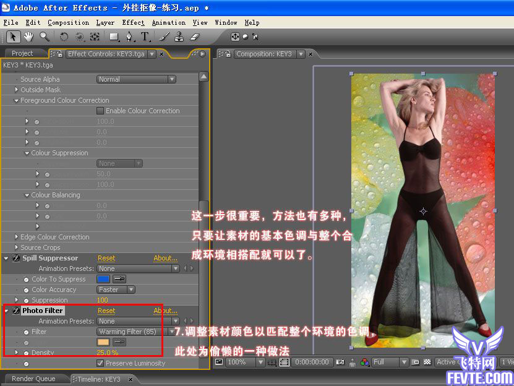Open the 100% magnification dropdown
Viewport: 514px width, 386px height.
point(245,362)
